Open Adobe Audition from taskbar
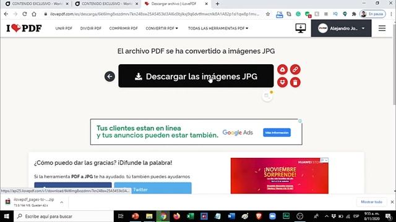 click(286, 216)
